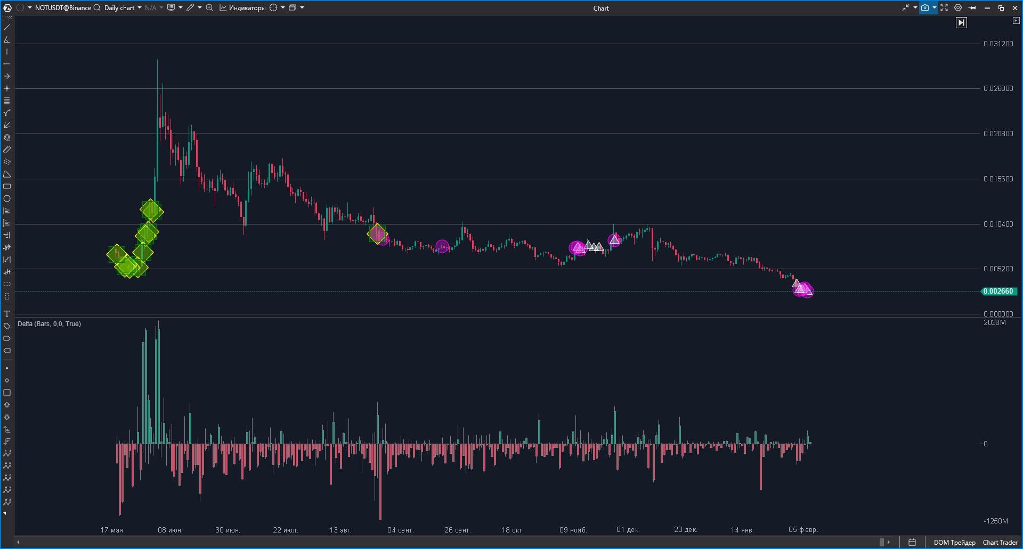Expand the Daily chart timeframe dropdown
This screenshot has width=1023, height=549.
(140, 8)
